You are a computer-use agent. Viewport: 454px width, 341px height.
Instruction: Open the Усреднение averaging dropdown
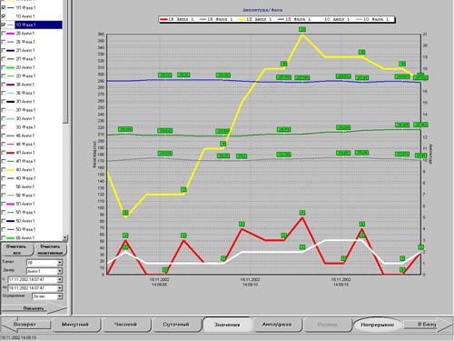click(60, 296)
